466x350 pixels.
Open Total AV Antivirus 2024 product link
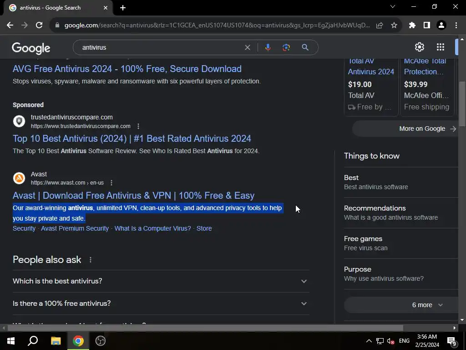pos(371,67)
